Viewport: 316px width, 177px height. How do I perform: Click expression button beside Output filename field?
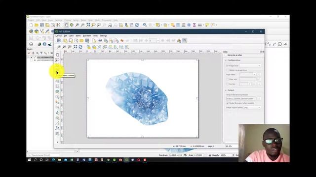pyautogui.click(x=259, y=99)
